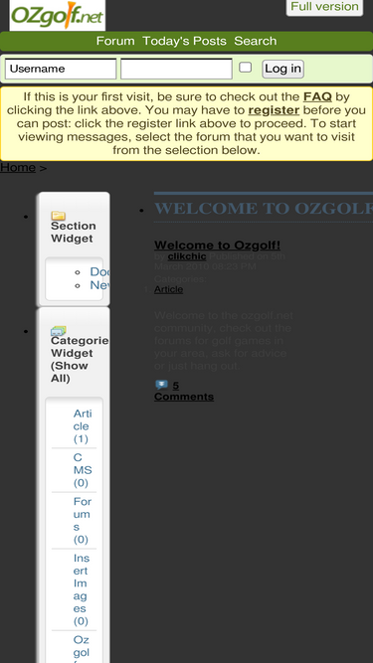Select Article (1) category
The image size is (373, 663).
pos(82,426)
